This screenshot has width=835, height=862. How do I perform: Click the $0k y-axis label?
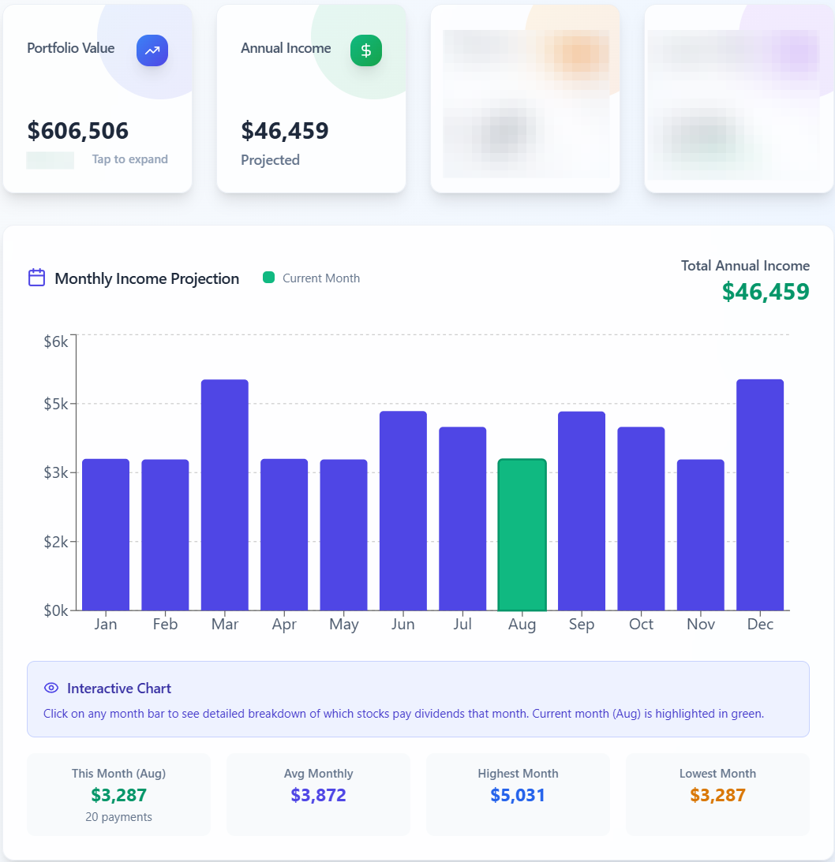(56, 610)
